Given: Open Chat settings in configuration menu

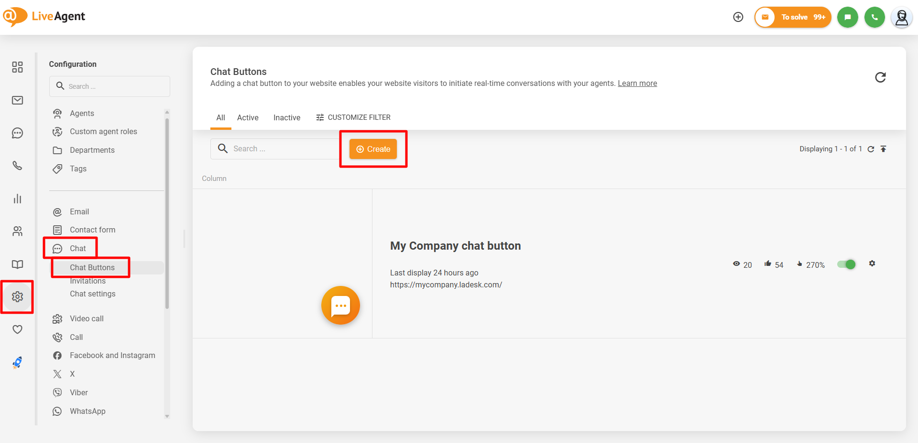Looking at the screenshot, I should [93, 294].
